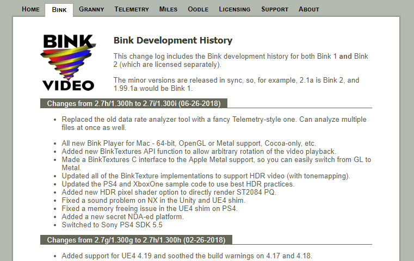The image size is (414, 261).
Task: Click 'Switched to Sony PS4 SDK 5.5' line
Action: coord(112,225)
